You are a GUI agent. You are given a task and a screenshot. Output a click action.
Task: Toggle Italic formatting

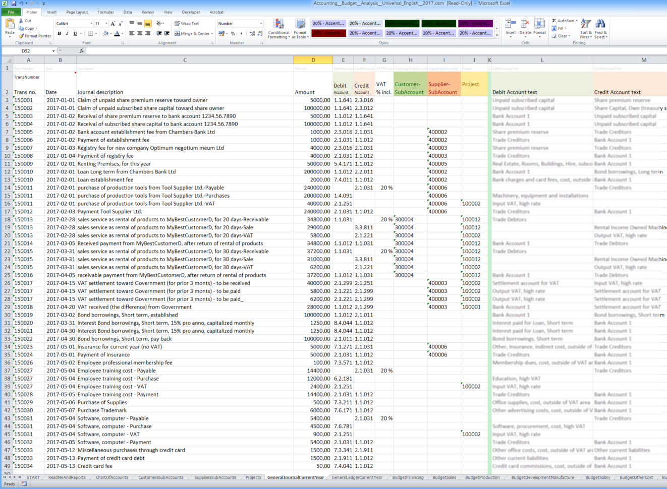pyautogui.click(x=67, y=33)
